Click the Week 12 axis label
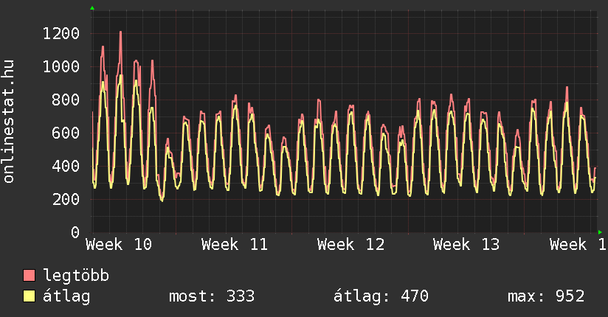Viewport: 608px width, 317px height. (x=350, y=245)
